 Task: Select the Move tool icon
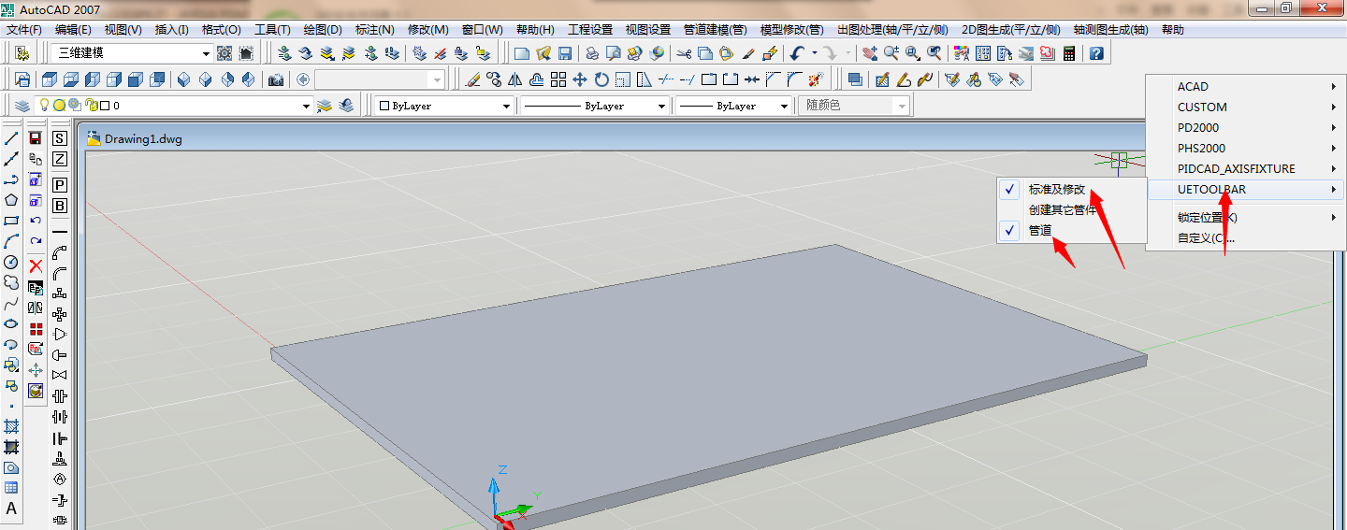580,79
